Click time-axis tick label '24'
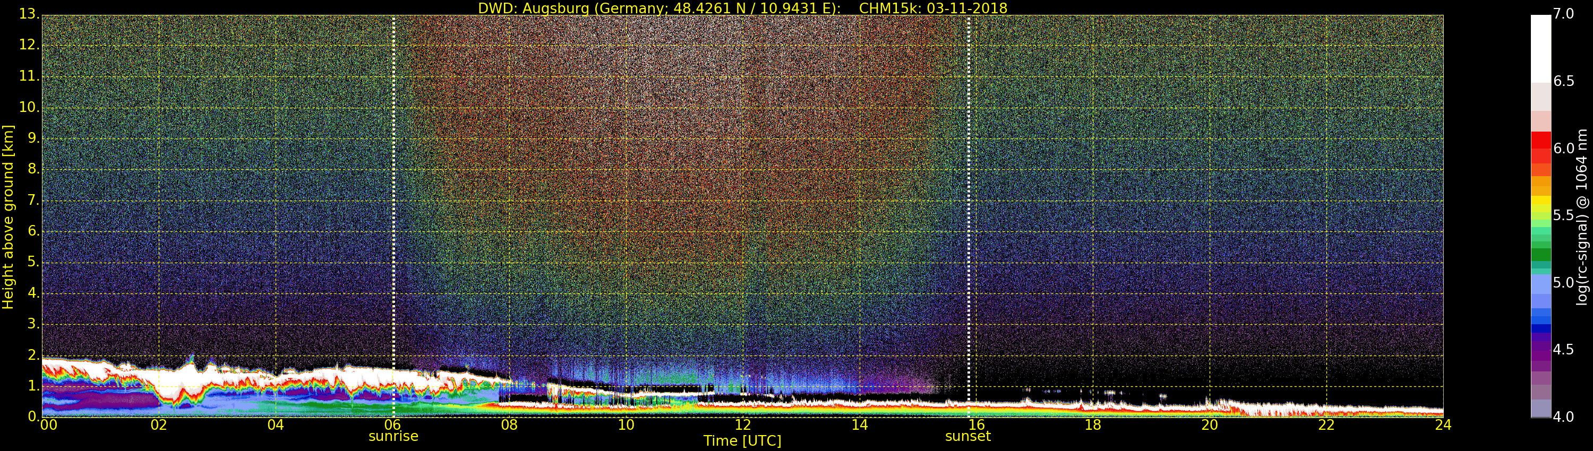The width and height of the screenshot is (1593, 451). point(1443,424)
